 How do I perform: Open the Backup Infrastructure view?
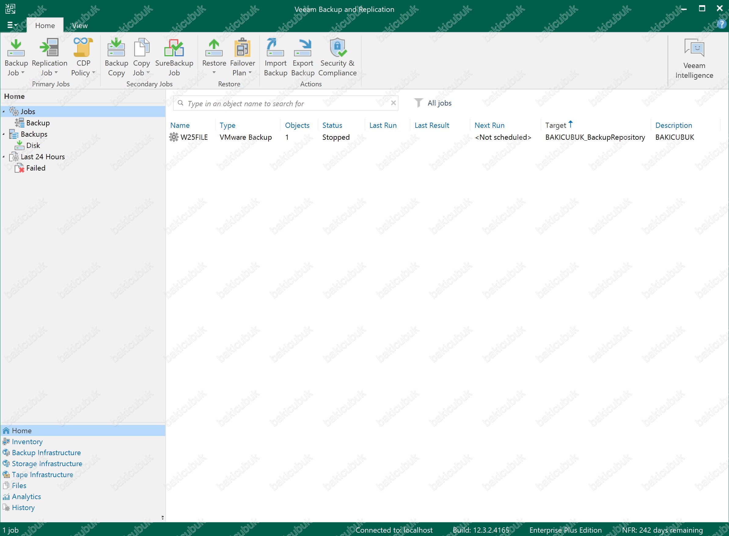coord(46,453)
